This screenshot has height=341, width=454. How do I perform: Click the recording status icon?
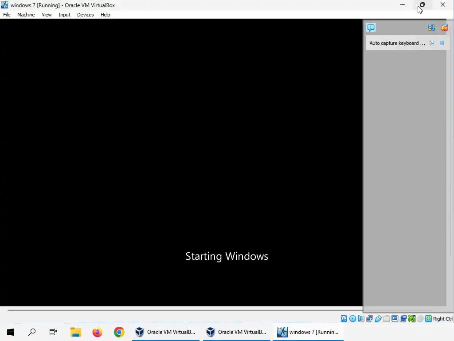click(403, 319)
